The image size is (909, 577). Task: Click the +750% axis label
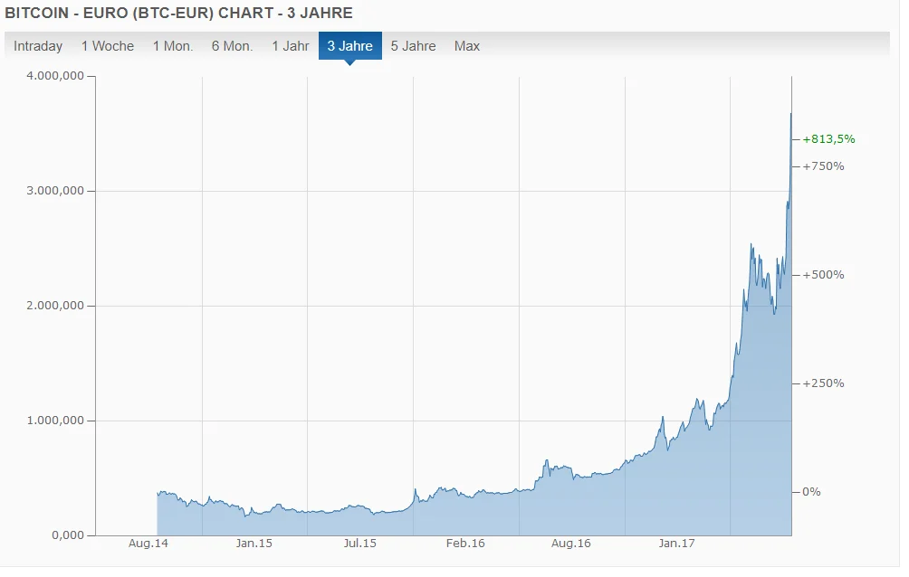823,166
